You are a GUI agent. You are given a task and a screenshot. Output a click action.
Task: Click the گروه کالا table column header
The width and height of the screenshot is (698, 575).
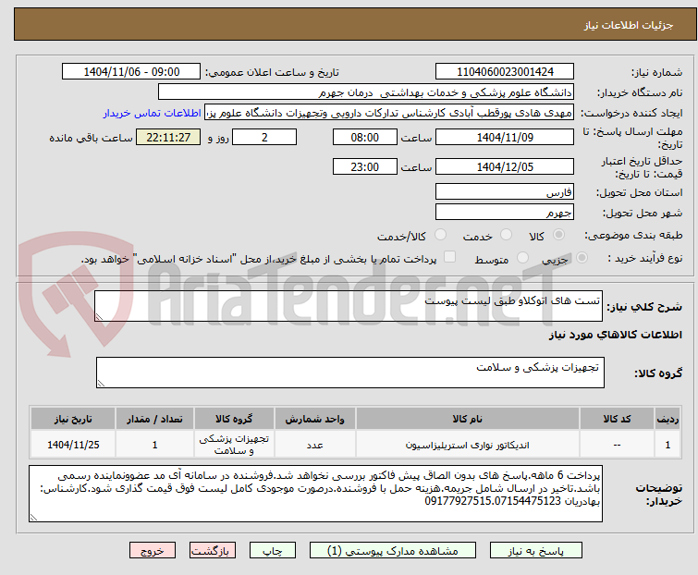[x=234, y=419]
